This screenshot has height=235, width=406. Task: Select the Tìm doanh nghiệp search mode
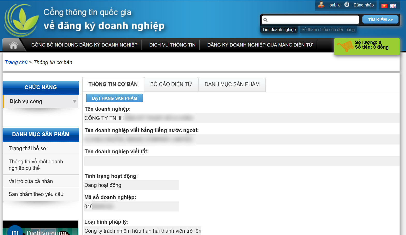[x=279, y=30]
